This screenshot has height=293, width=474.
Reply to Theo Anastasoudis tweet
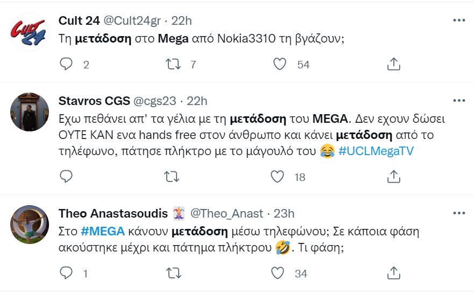[66, 274]
